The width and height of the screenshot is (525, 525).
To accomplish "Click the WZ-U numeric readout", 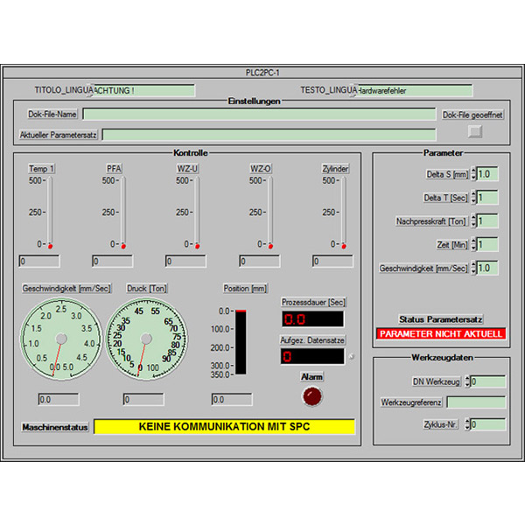I will pyautogui.click(x=185, y=261).
